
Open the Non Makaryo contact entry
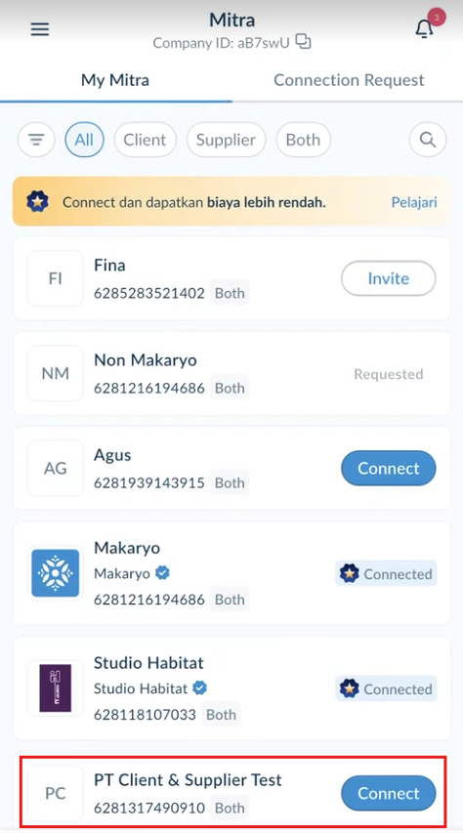pyautogui.click(x=231, y=373)
